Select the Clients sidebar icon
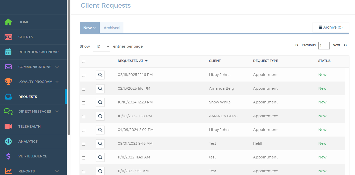The height and width of the screenshot is (175, 355). [8, 37]
